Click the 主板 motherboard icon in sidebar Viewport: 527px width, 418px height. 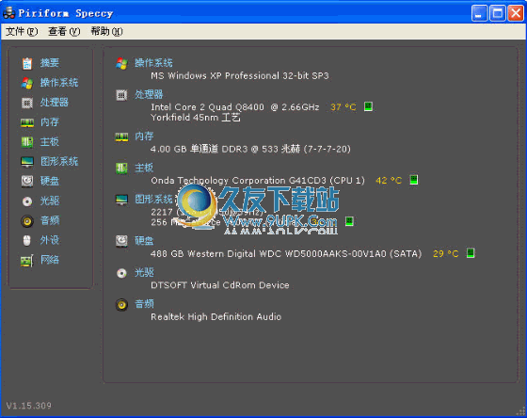coord(27,142)
